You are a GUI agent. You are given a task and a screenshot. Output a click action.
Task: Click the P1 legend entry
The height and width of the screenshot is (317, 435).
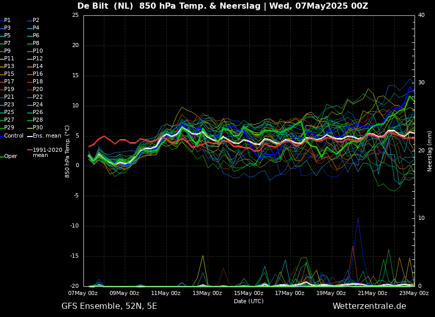[5, 20]
